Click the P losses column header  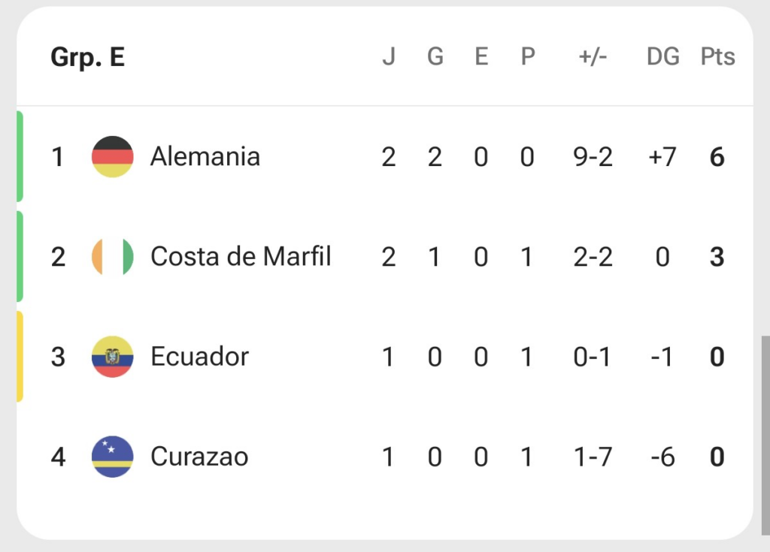tap(527, 56)
